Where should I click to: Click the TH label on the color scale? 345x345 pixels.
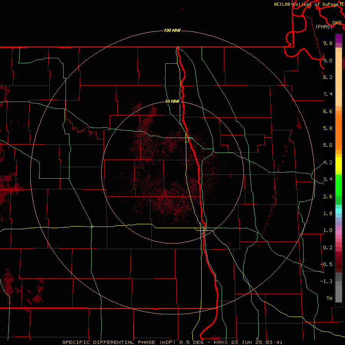(329, 299)
